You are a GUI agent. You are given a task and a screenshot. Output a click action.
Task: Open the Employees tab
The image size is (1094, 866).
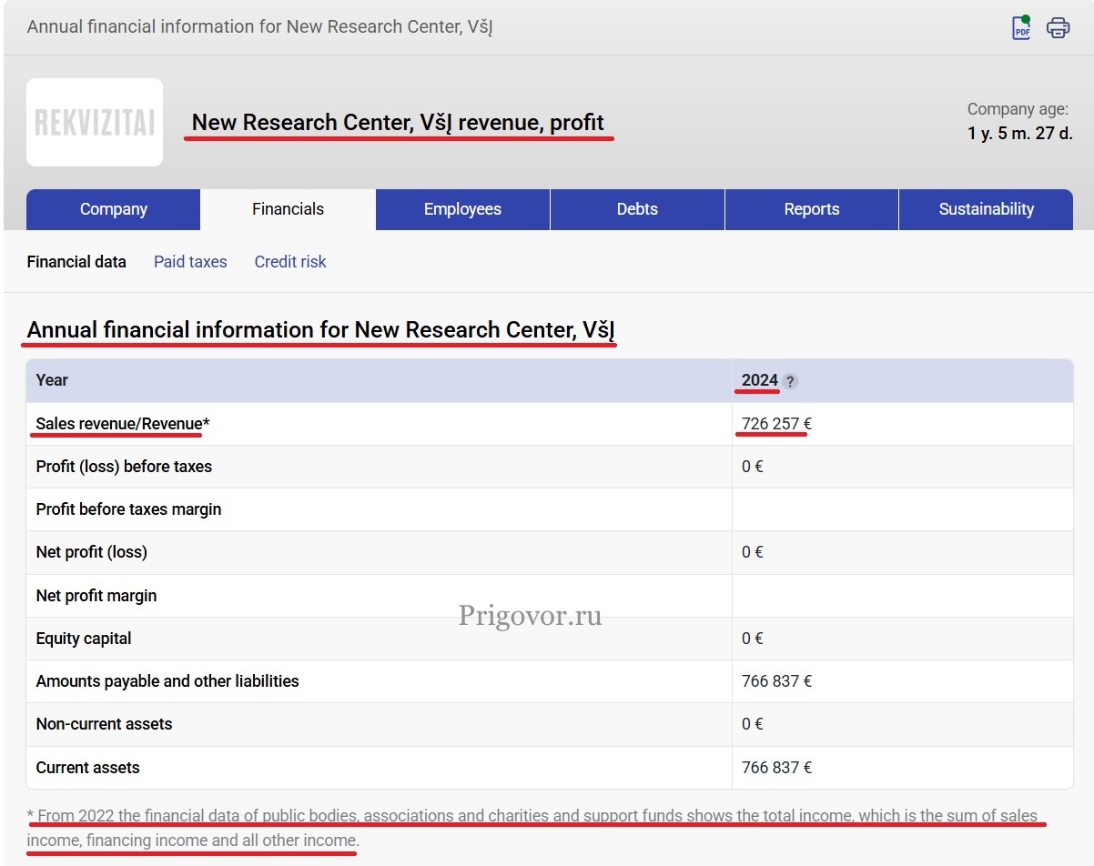click(x=462, y=209)
